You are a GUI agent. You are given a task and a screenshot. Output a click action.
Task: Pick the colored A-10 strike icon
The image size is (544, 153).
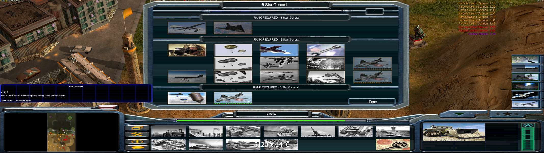[x=279, y=50]
